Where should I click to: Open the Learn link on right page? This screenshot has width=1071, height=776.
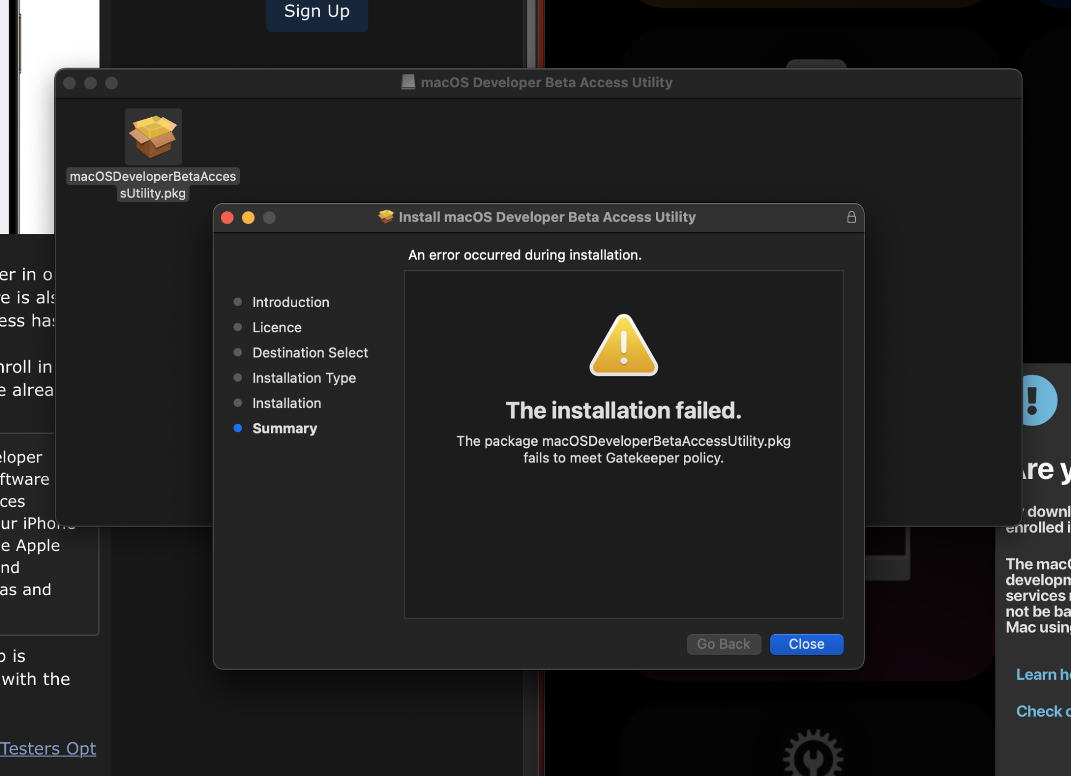pos(1042,674)
